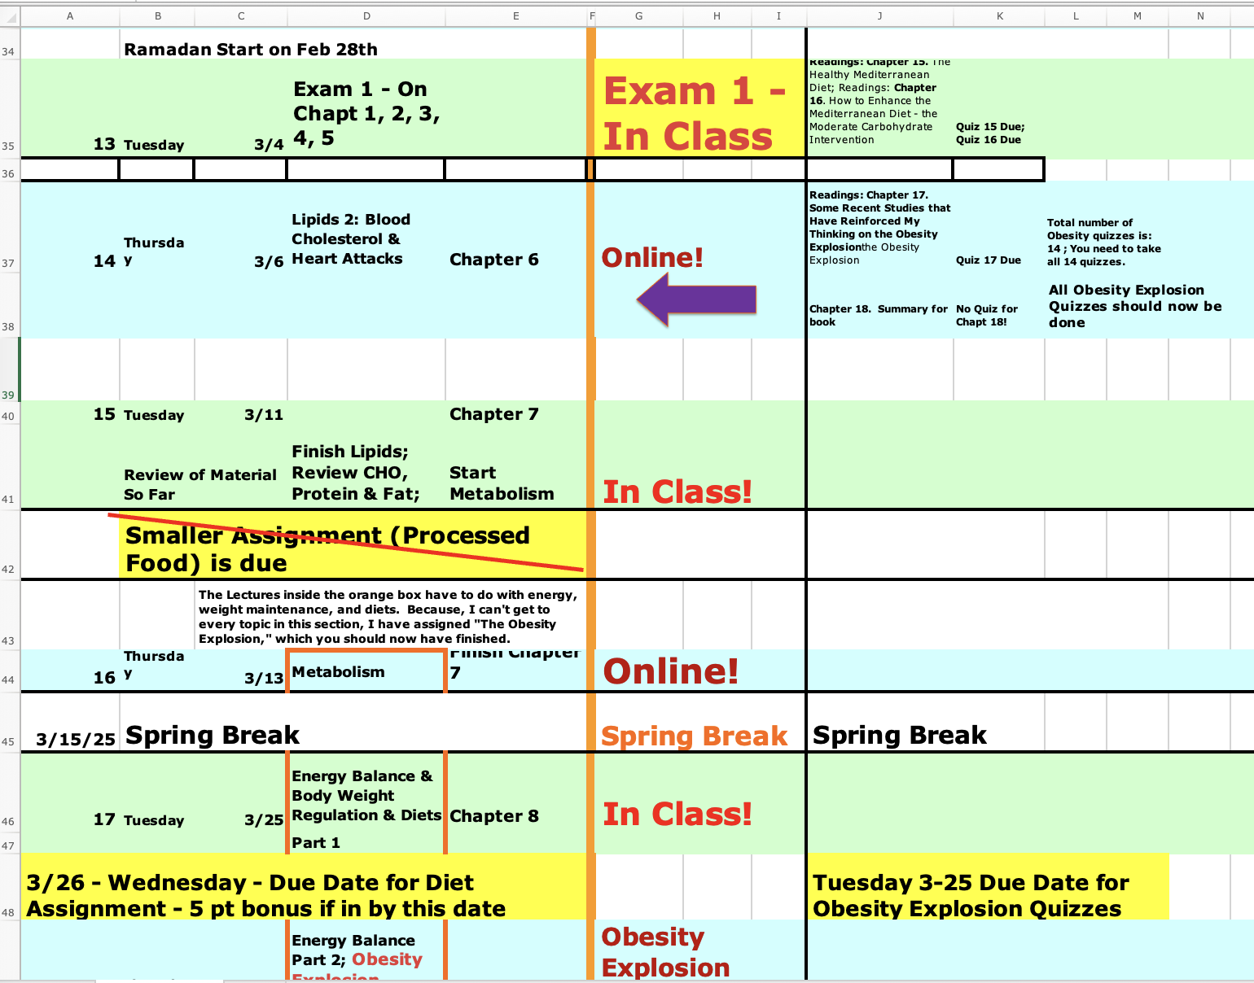Image resolution: width=1254 pixels, height=983 pixels.
Task: Click the 'Chapter 6' cell
Action: pos(494,260)
